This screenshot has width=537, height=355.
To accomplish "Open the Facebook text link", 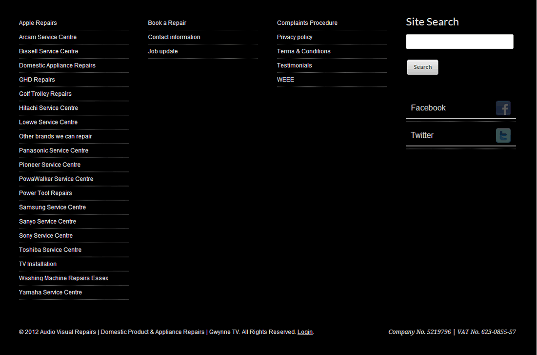I will (428, 108).
